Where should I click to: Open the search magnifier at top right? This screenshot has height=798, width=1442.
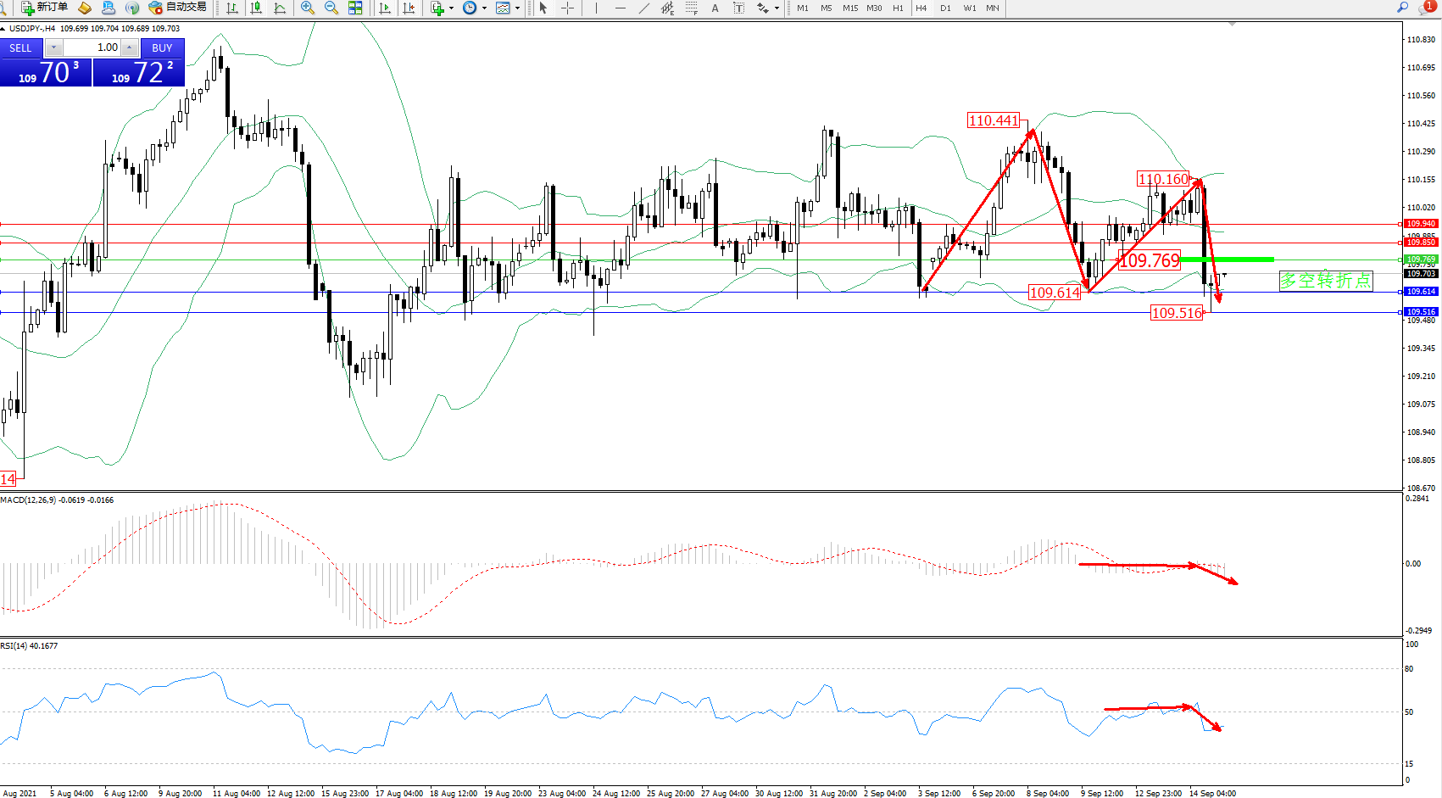tap(1402, 8)
